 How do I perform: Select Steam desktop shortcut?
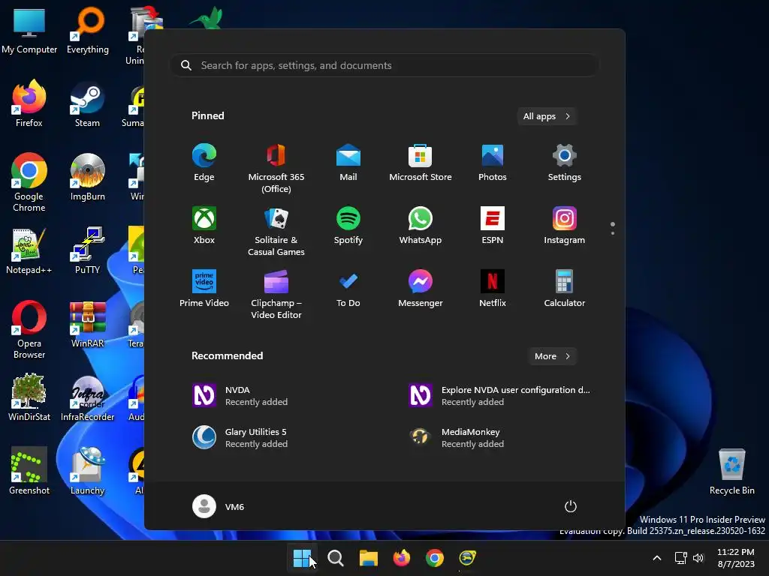click(87, 103)
